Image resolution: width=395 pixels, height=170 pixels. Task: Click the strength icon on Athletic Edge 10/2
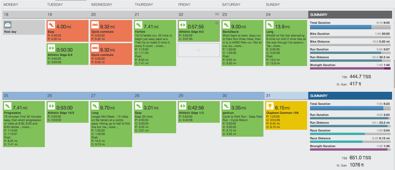(51, 106)
